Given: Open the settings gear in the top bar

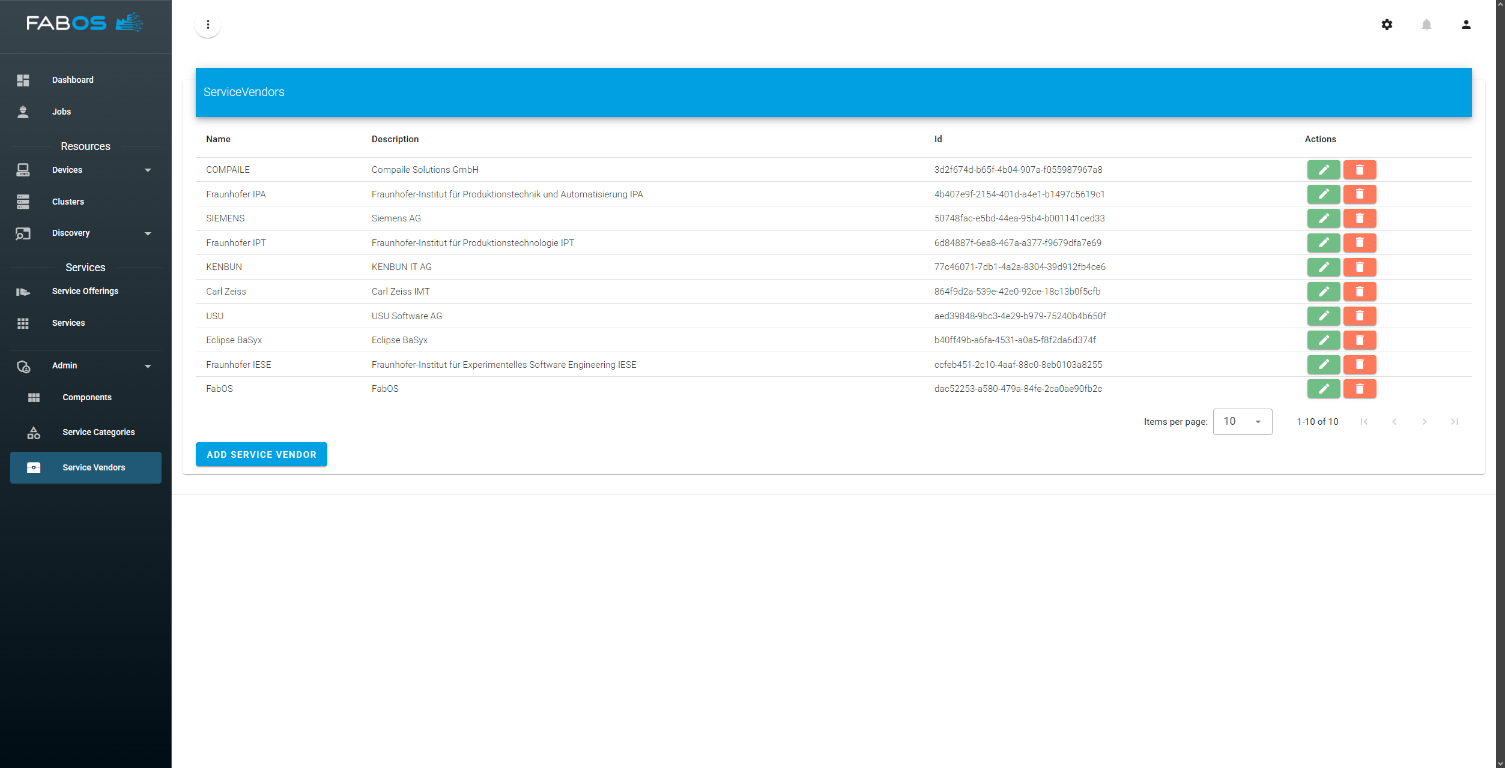Looking at the screenshot, I should point(1387,25).
